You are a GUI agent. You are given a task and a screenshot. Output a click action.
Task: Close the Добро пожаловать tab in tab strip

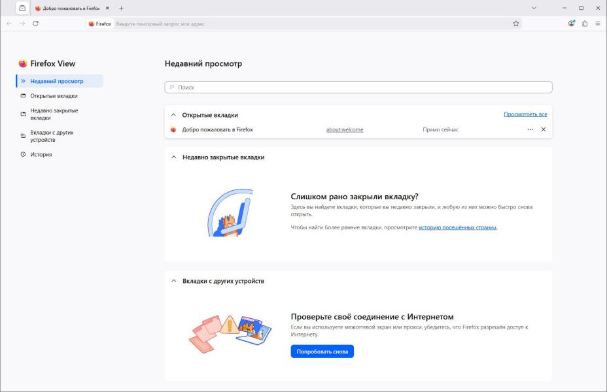[x=107, y=8]
